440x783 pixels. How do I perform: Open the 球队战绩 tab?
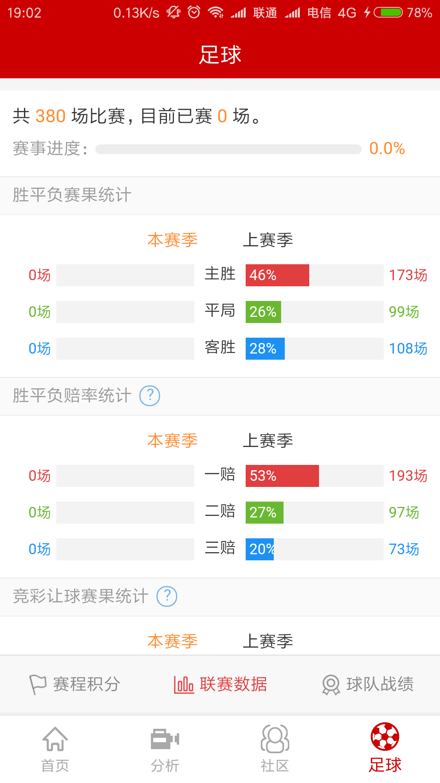367,684
